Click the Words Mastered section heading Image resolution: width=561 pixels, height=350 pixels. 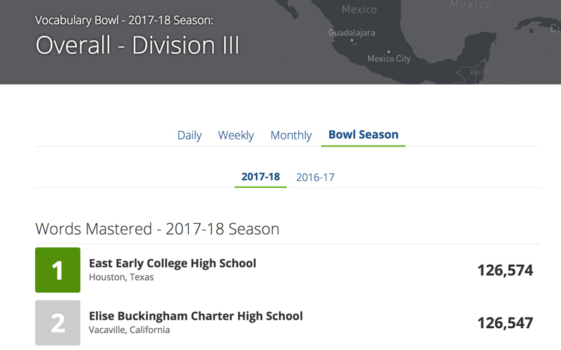pos(157,229)
